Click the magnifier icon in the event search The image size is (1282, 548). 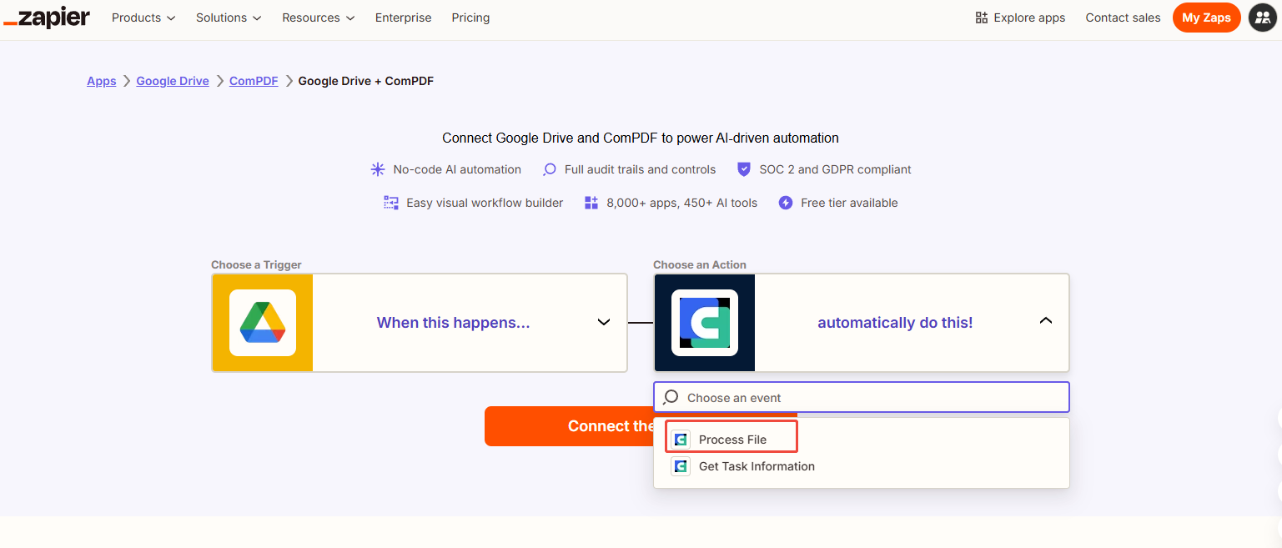coord(671,397)
